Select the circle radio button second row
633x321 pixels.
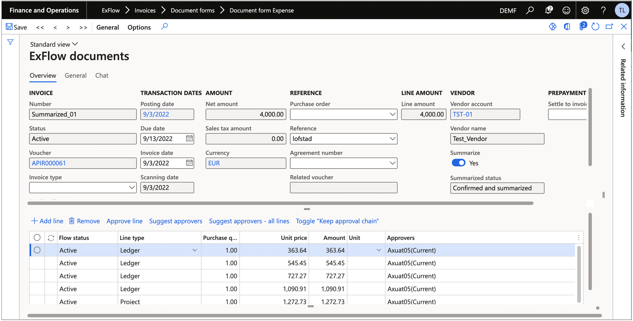(37, 263)
